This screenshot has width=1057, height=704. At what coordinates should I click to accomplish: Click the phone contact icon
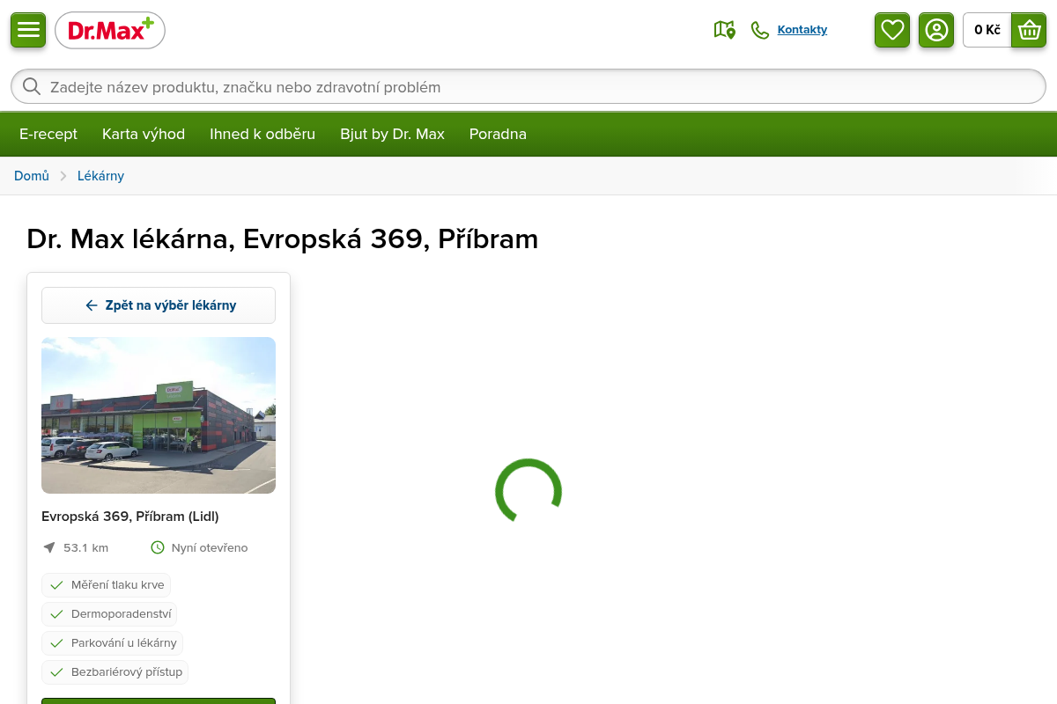point(760,30)
